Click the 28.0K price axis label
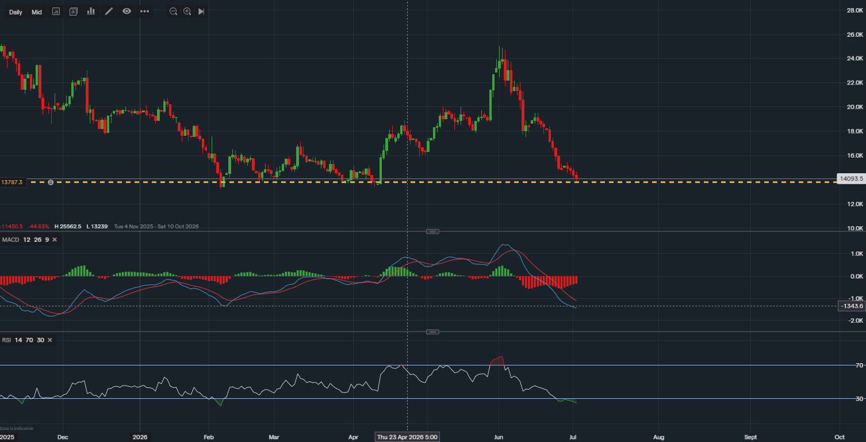 click(855, 10)
